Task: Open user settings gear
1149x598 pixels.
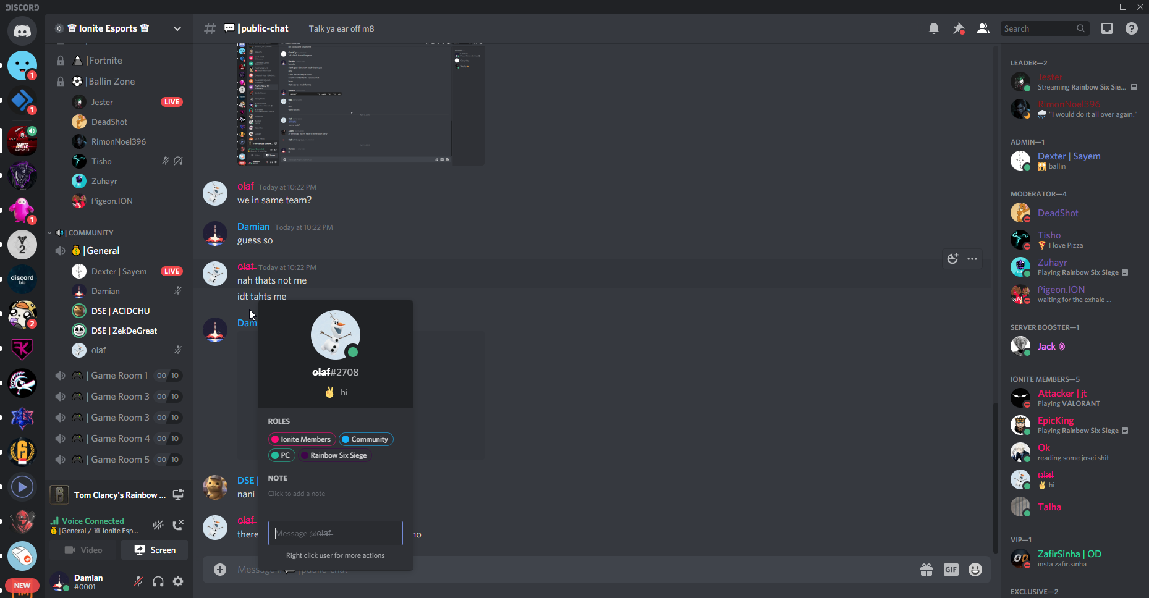Action: click(178, 581)
